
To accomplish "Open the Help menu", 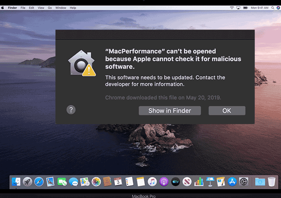I will pyautogui.click(x=73, y=8).
